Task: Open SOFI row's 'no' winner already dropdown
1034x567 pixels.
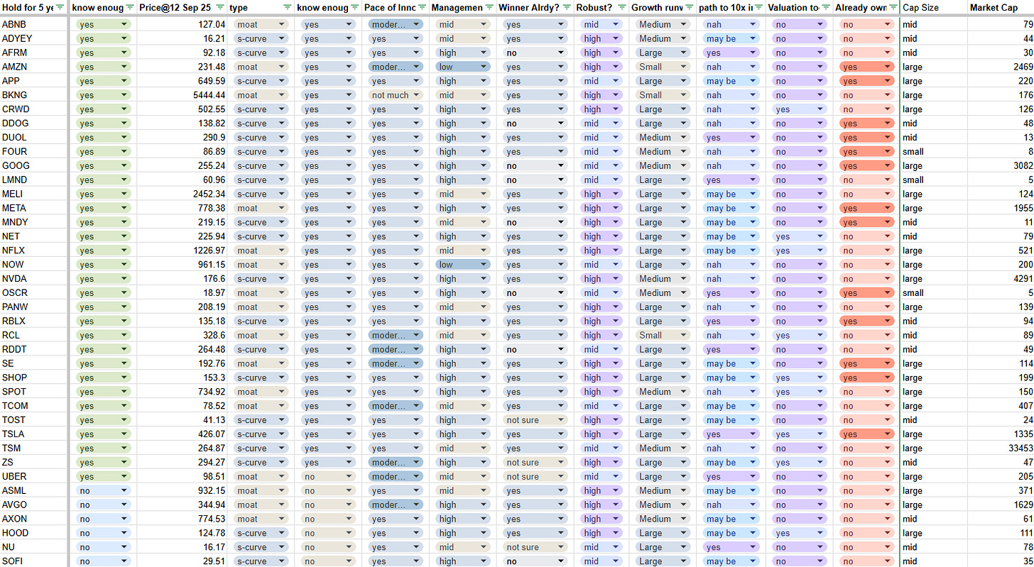Action: tap(535, 561)
